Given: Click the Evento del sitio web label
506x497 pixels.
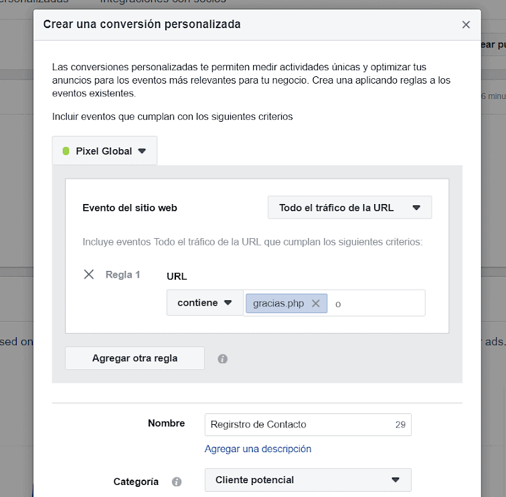Looking at the screenshot, I should tap(130, 208).
